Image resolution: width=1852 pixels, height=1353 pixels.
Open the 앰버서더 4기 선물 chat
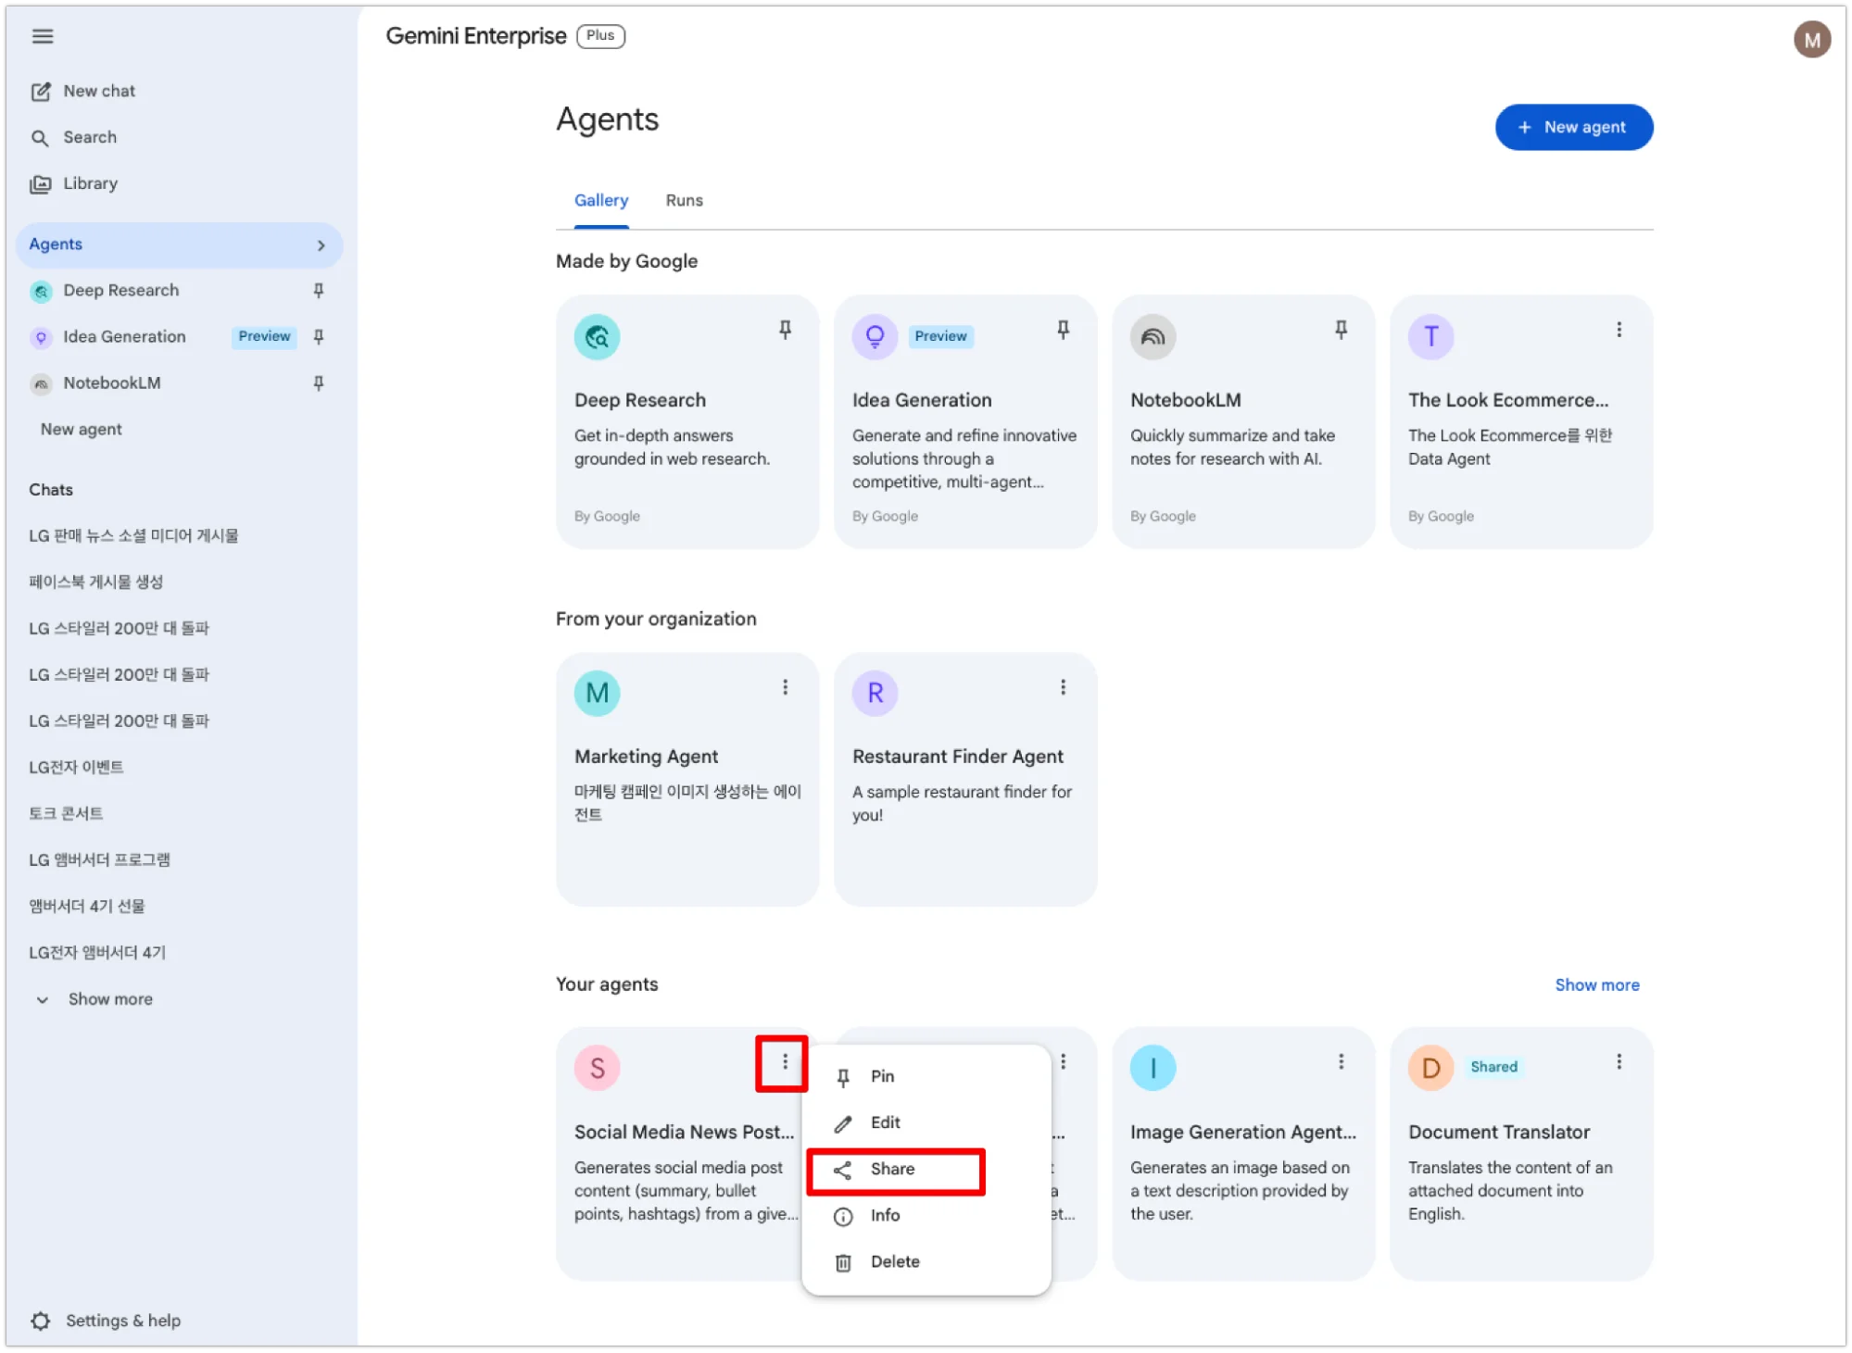click(86, 907)
